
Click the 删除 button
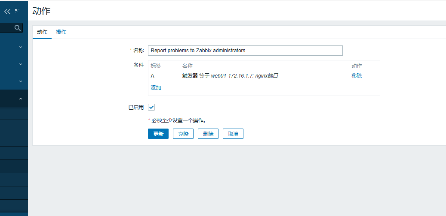tap(208, 134)
